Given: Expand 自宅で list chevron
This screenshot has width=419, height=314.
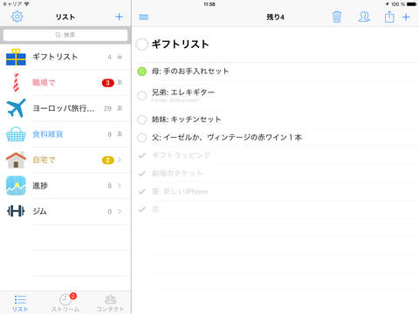Looking at the screenshot, I should [x=120, y=160].
